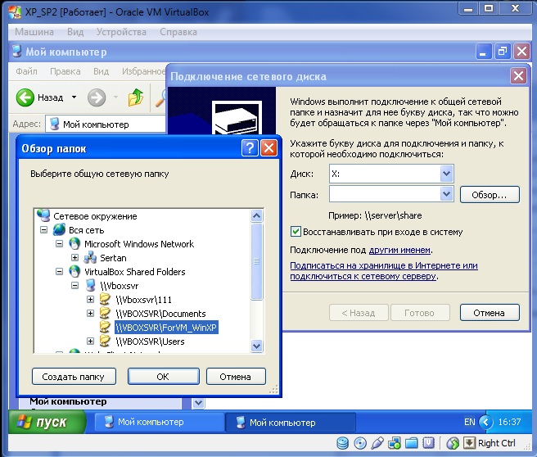Click the grey forward arrow icon
This screenshot has width=537, height=457.
click(97, 97)
